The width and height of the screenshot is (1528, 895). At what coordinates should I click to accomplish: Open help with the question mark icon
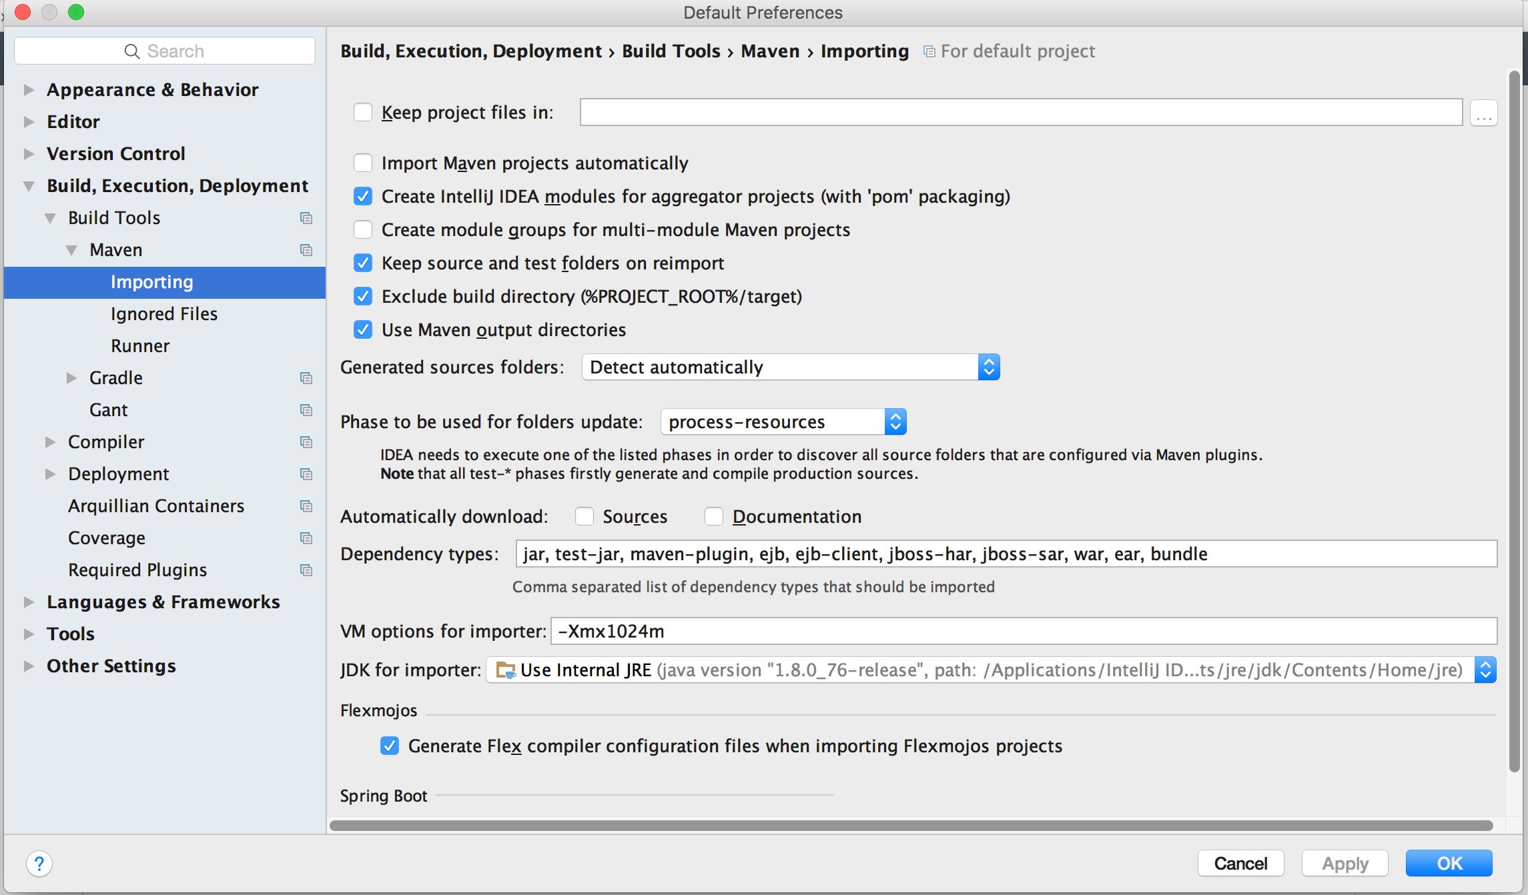pos(39,864)
